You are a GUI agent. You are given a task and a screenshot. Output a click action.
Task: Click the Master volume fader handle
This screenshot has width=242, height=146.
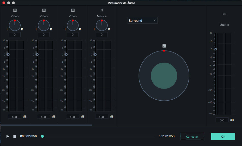tap(216, 49)
